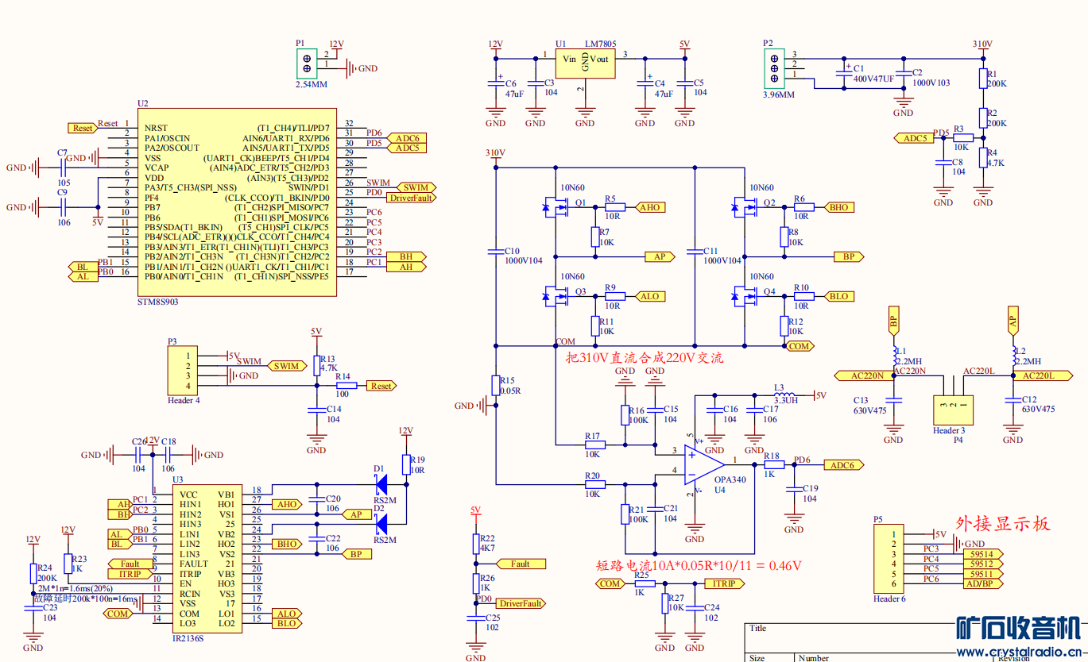Image resolution: width=1088 pixels, height=662 pixels.
Task: Select the ITRIP port right of R25
Action: pyautogui.click(x=725, y=583)
